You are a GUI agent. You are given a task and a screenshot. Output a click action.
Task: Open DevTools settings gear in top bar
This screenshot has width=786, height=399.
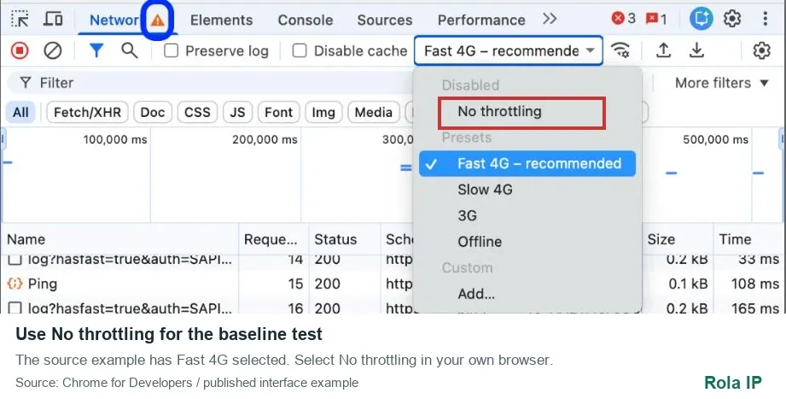732,19
